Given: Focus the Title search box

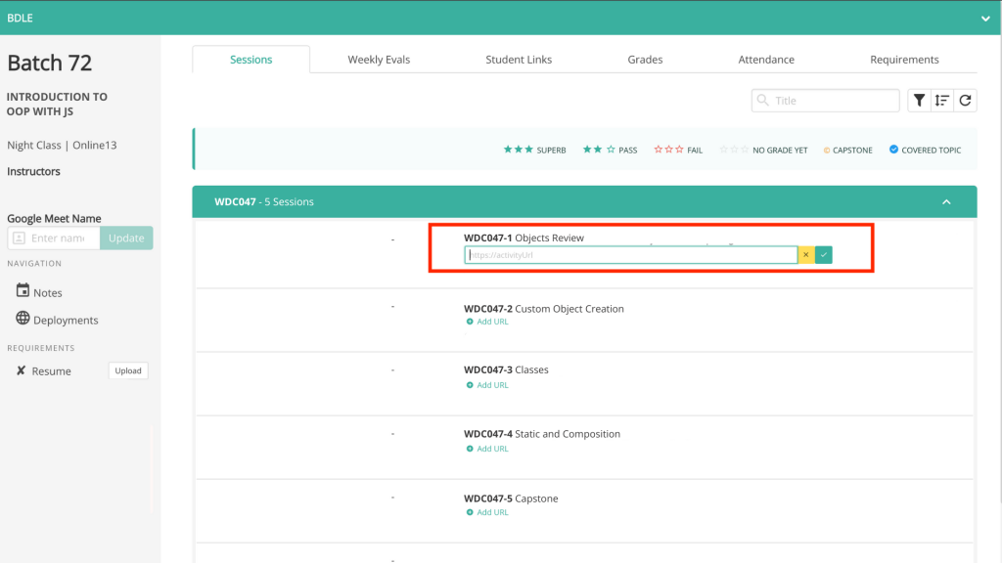Looking at the screenshot, I should click(834, 101).
